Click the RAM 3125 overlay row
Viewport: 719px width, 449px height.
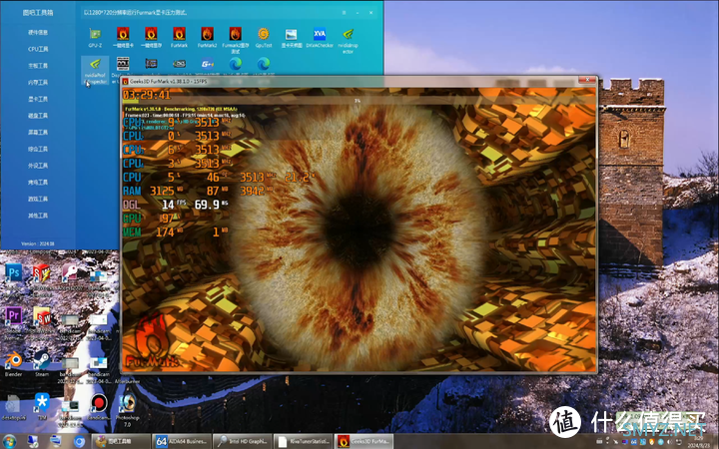pyautogui.click(x=198, y=191)
